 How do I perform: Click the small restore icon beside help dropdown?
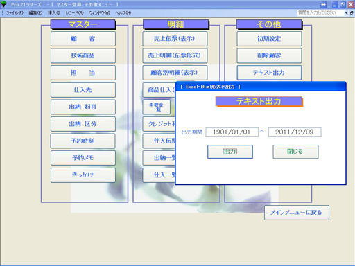[352, 13]
